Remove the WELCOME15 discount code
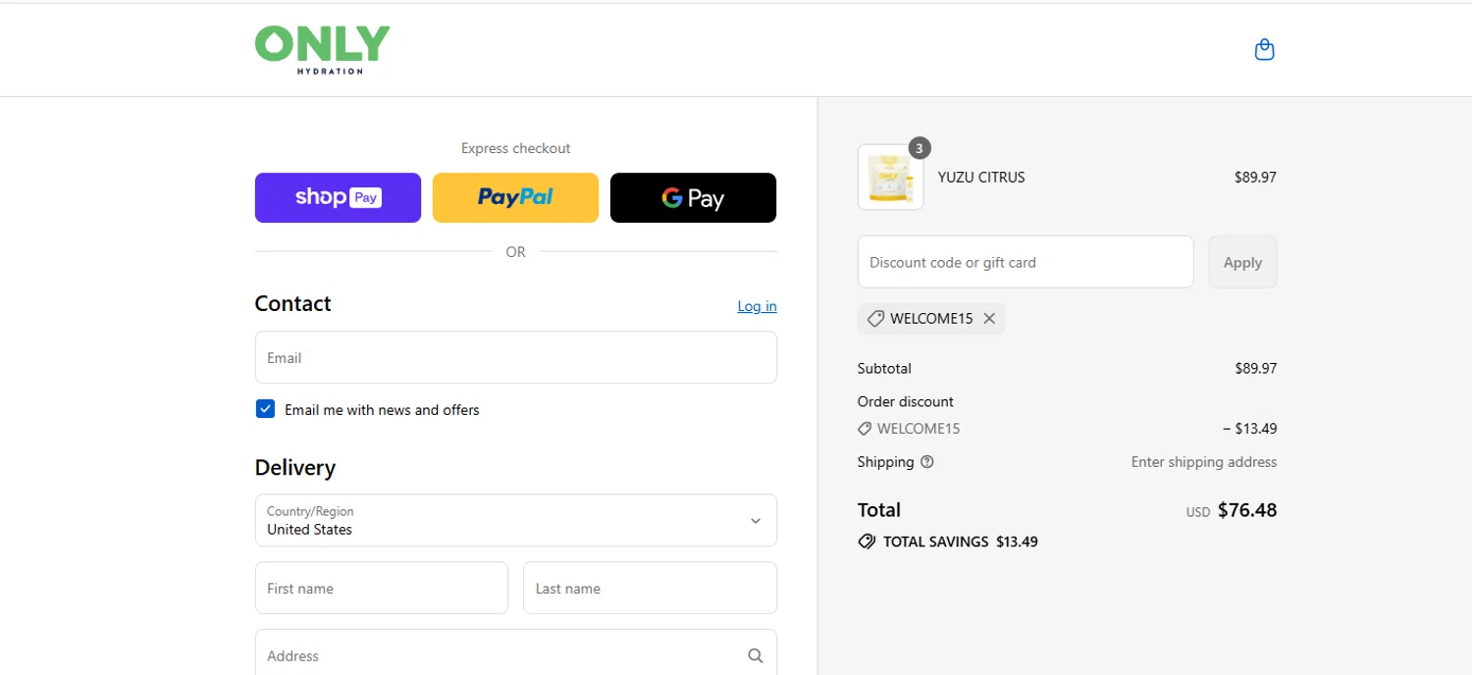This screenshot has height=675, width=1472. click(989, 319)
